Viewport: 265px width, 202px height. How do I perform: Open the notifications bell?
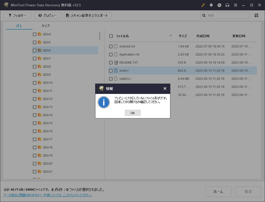pos(211,5)
